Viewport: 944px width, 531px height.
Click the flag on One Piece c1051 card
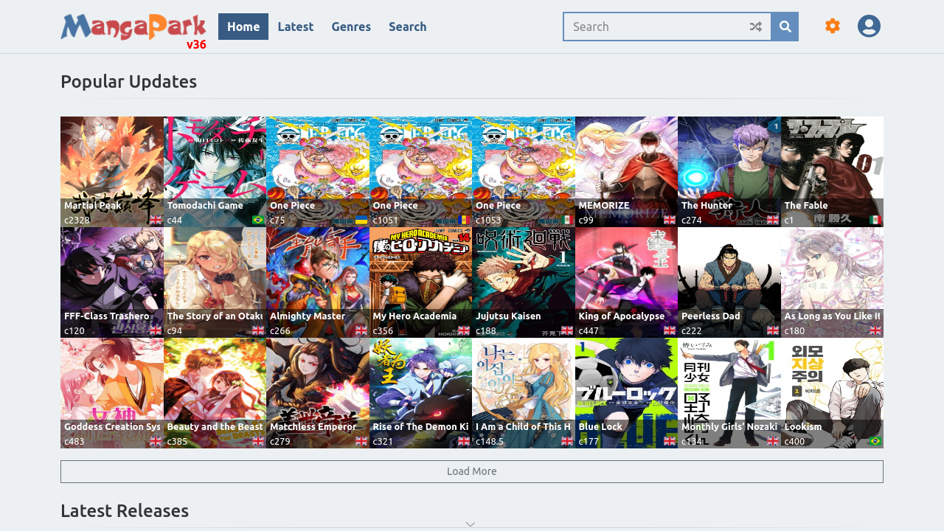pos(464,220)
